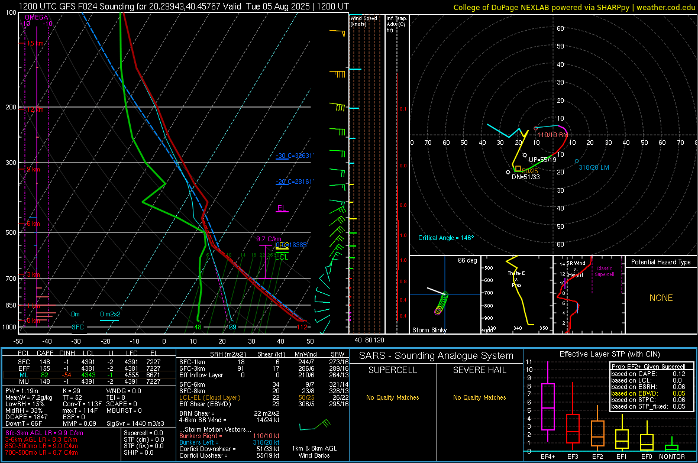Click the Effective Layer STP (with CIN) title
Image resolution: width=698 pixels, height=463 pixels.
[x=610, y=354]
